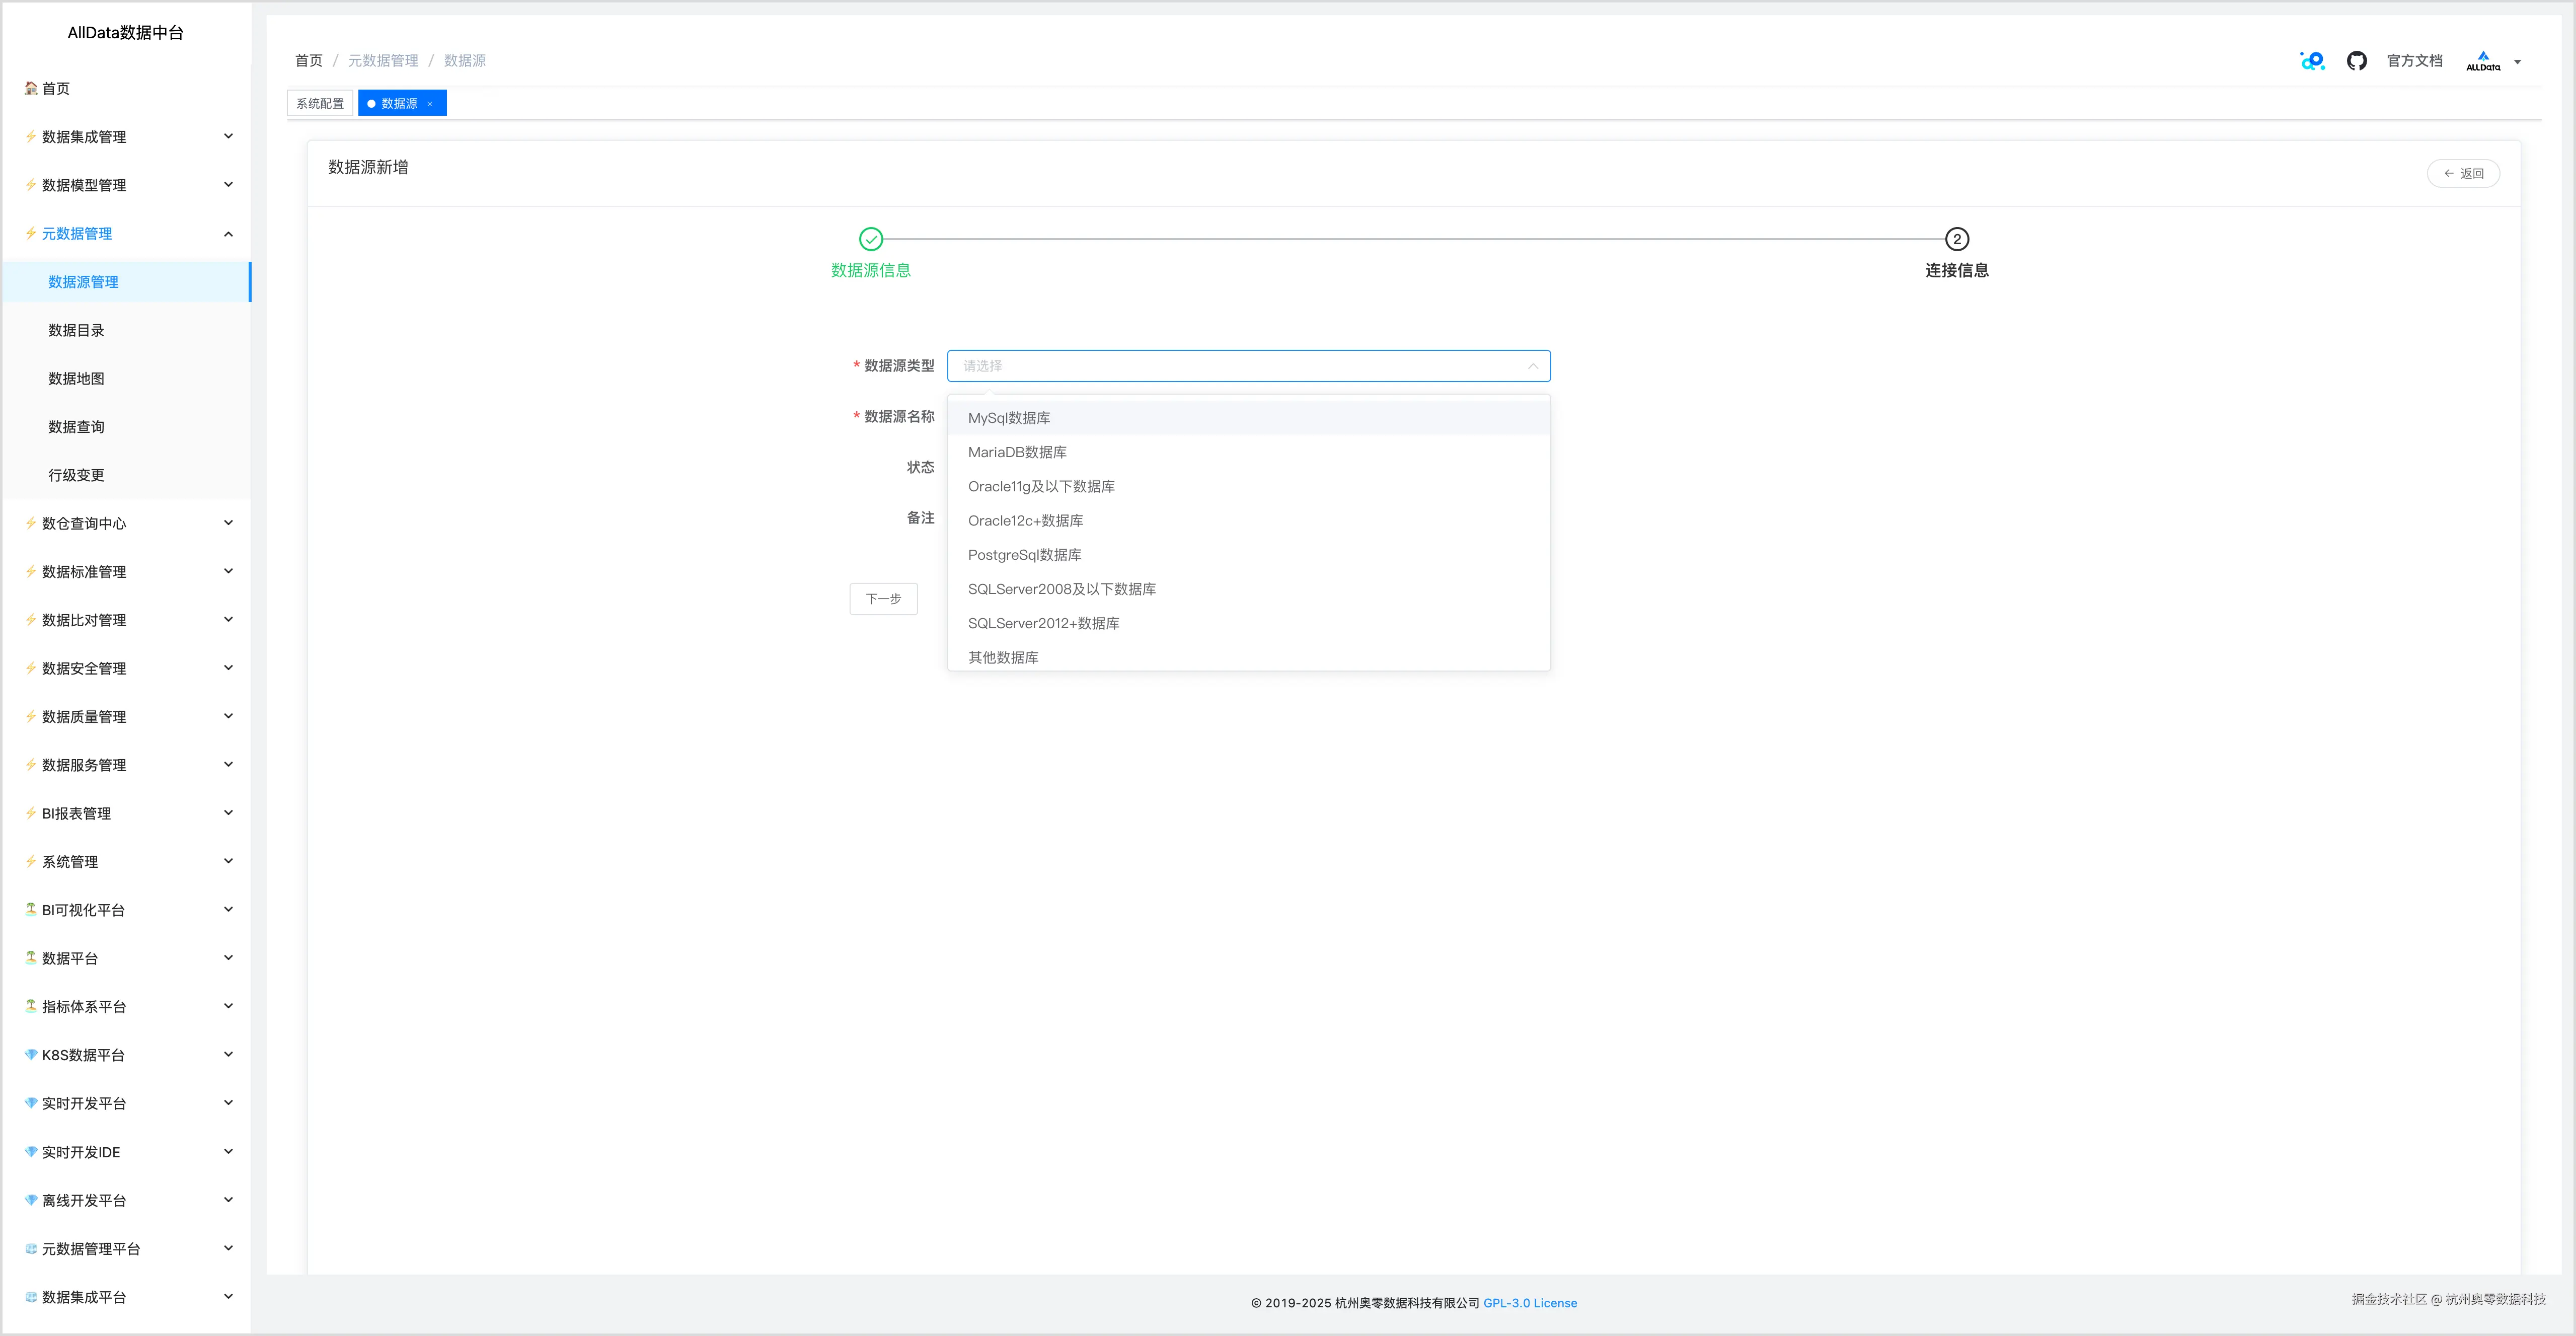Choose PostgreSql数据库 from the list
2576x1336 pixels.
pos(1024,555)
